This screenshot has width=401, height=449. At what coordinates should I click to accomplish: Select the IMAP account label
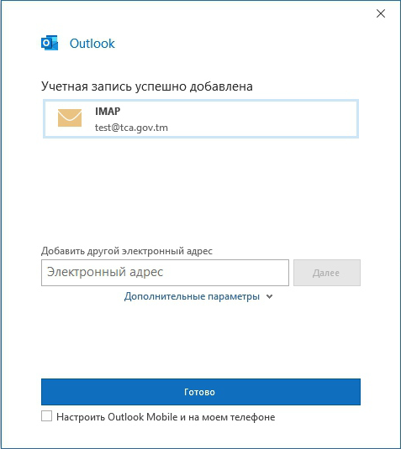pos(108,111)
